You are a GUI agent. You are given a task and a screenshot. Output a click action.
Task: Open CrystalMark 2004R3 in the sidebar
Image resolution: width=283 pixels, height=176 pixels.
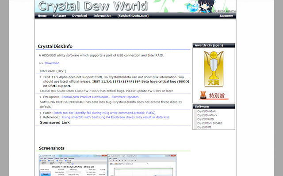(x=210, y=123)
